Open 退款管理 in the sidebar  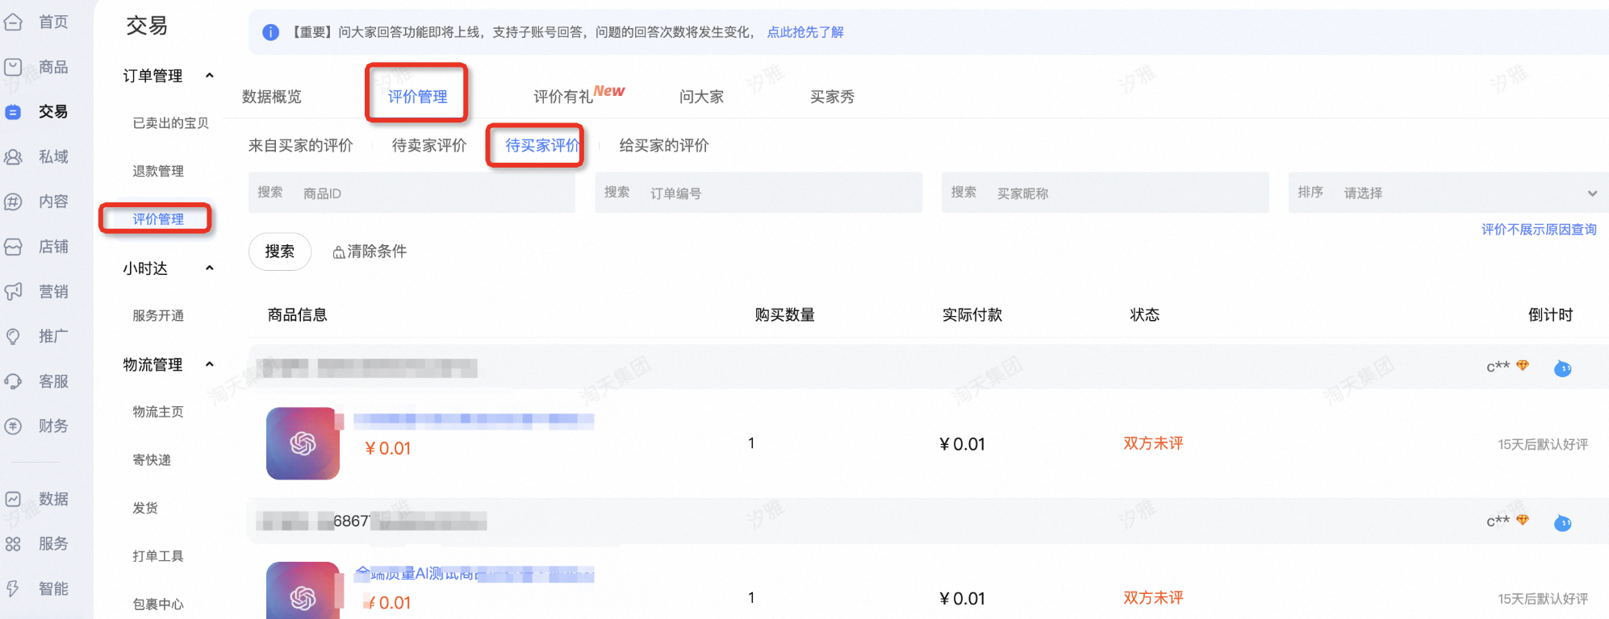(x=158, y=171)
